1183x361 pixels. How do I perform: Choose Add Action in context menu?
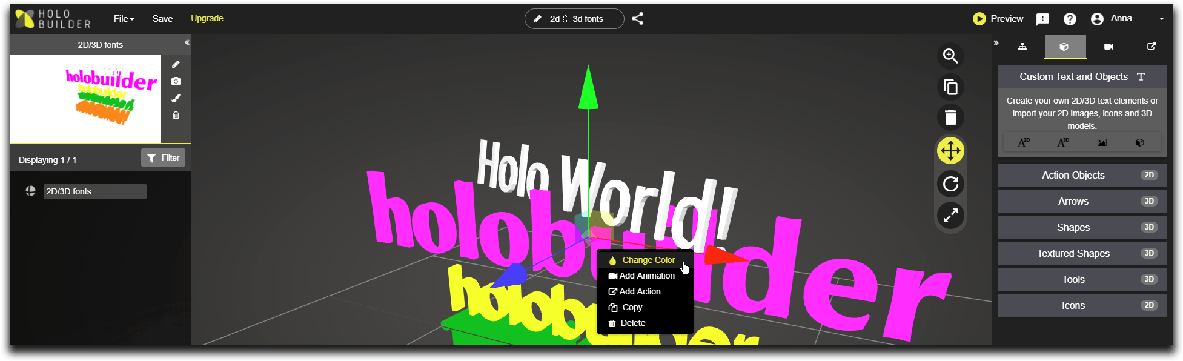645,291
